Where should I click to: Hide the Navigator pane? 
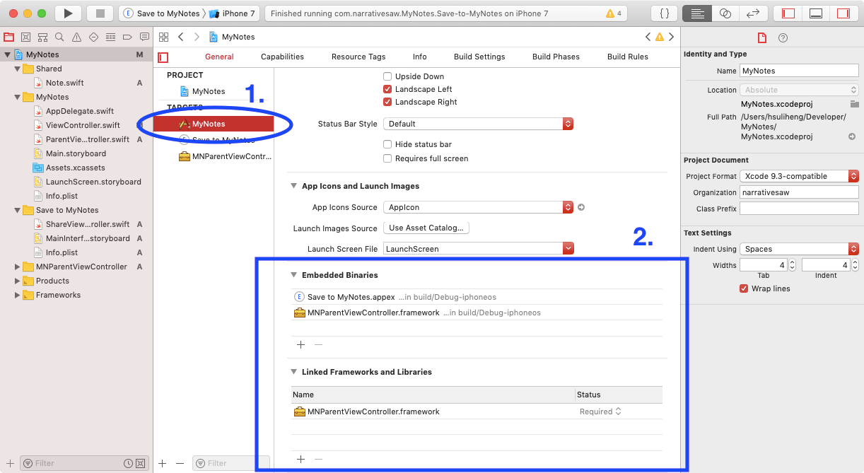click(788, 13)
